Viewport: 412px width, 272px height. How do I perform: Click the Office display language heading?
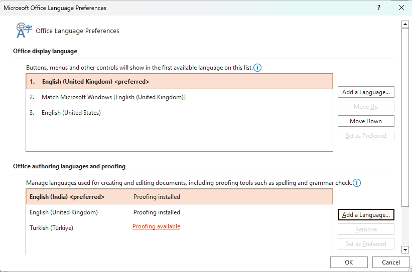coord(45,51)
